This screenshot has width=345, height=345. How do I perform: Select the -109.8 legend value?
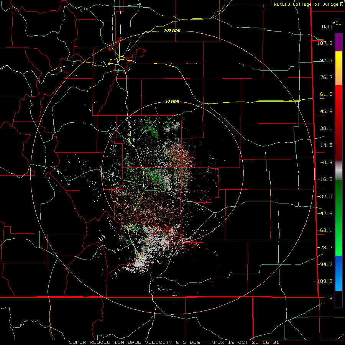pyautogui.click(x=323, y=281)
